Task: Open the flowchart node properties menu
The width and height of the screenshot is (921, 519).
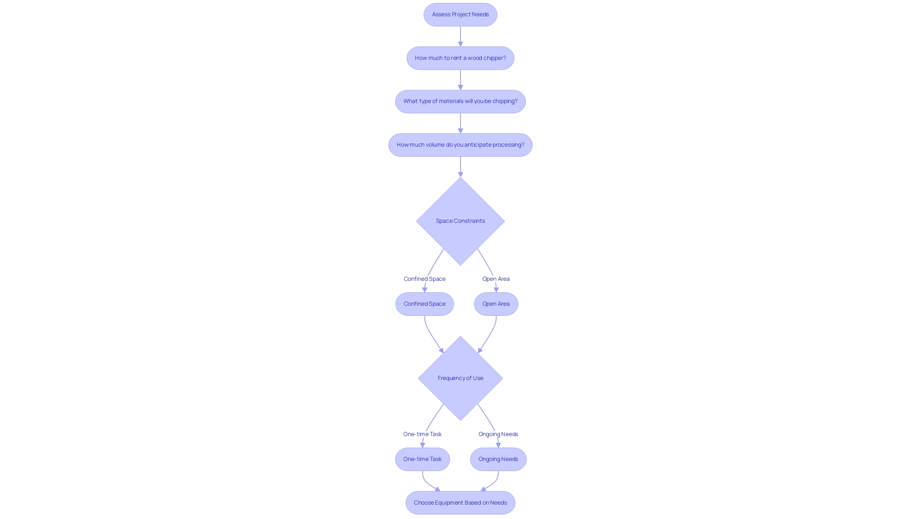Action: pos(460,14)
